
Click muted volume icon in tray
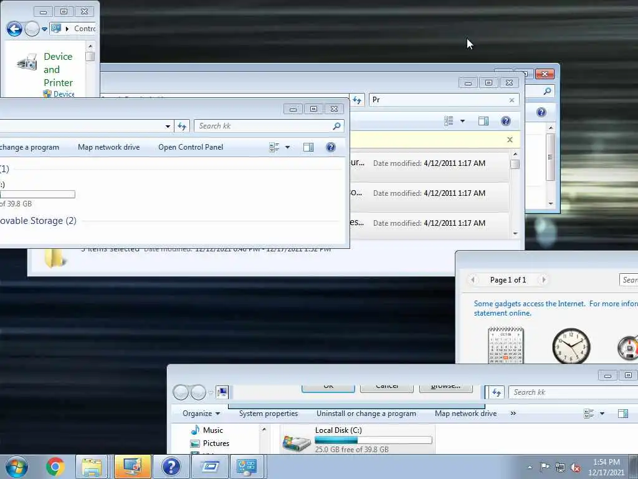point(575,468)
